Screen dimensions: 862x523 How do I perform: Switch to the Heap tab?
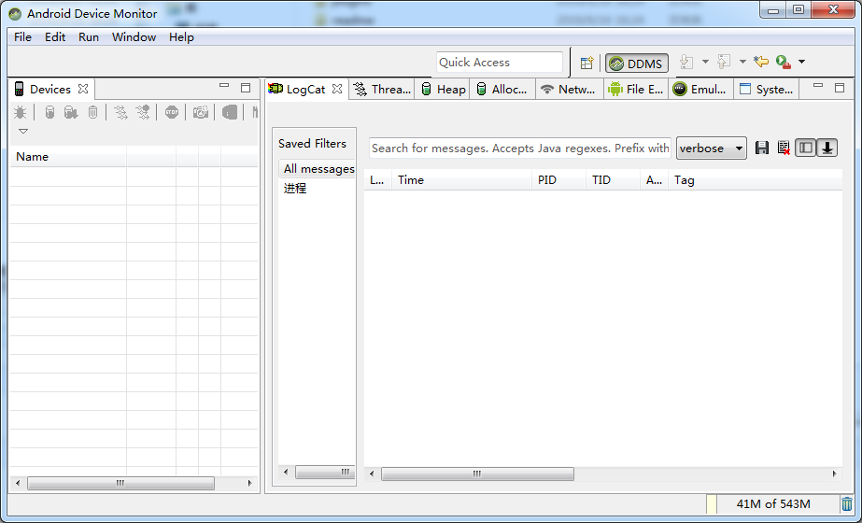tap(443, 90)
